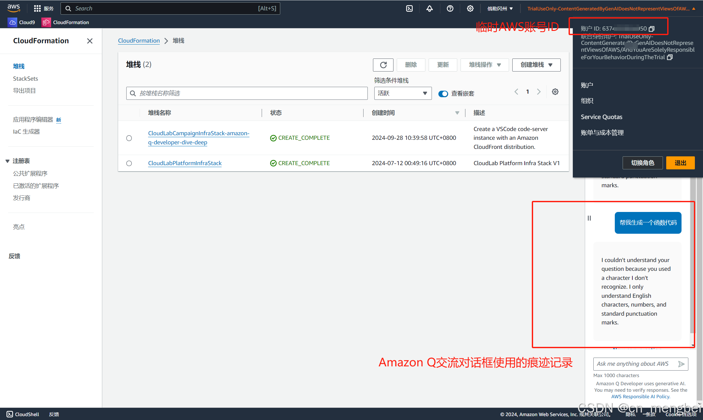Image resolution: width=703 pixels, height=420 pixels.
Task: Click the Status column header
Action: point(276,113)
